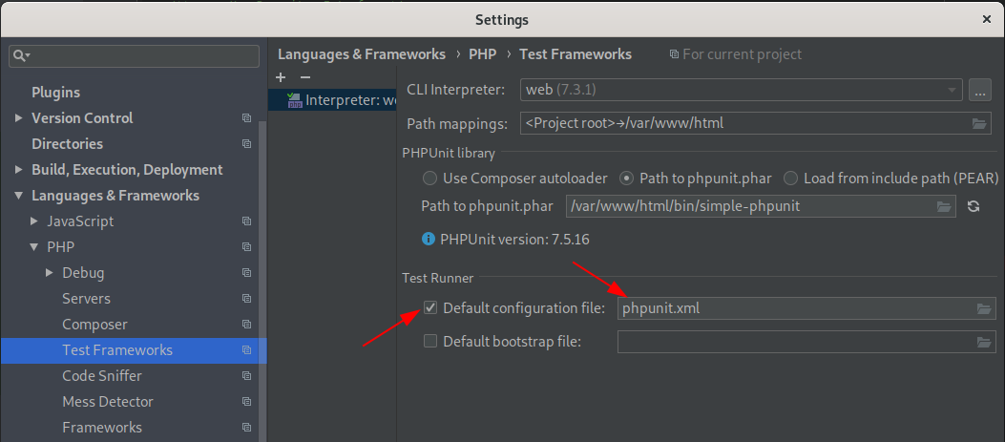
Task: Select Load from include path (PEAR)
Action: (x=791, y=178)
